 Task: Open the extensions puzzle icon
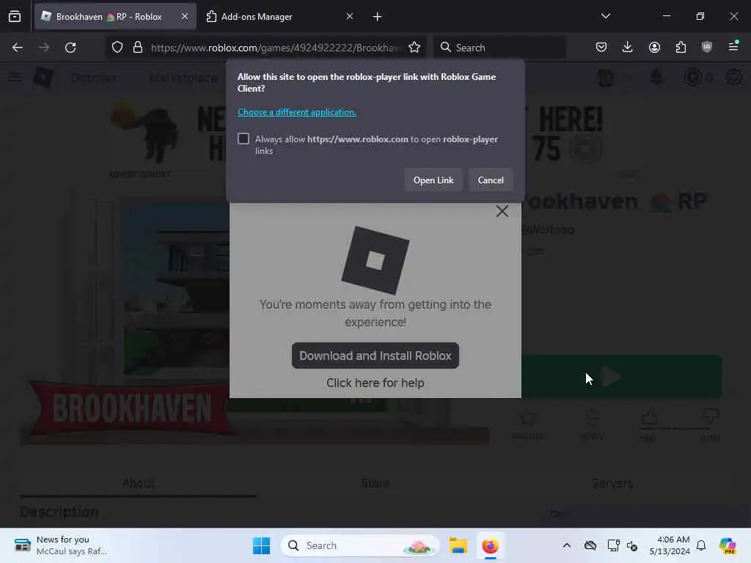click(681, 47)
